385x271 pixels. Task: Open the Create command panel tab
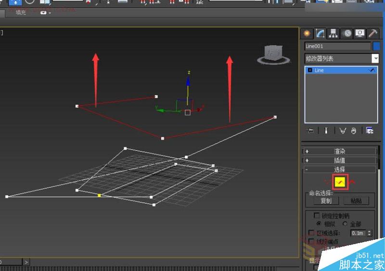[307, 34]
